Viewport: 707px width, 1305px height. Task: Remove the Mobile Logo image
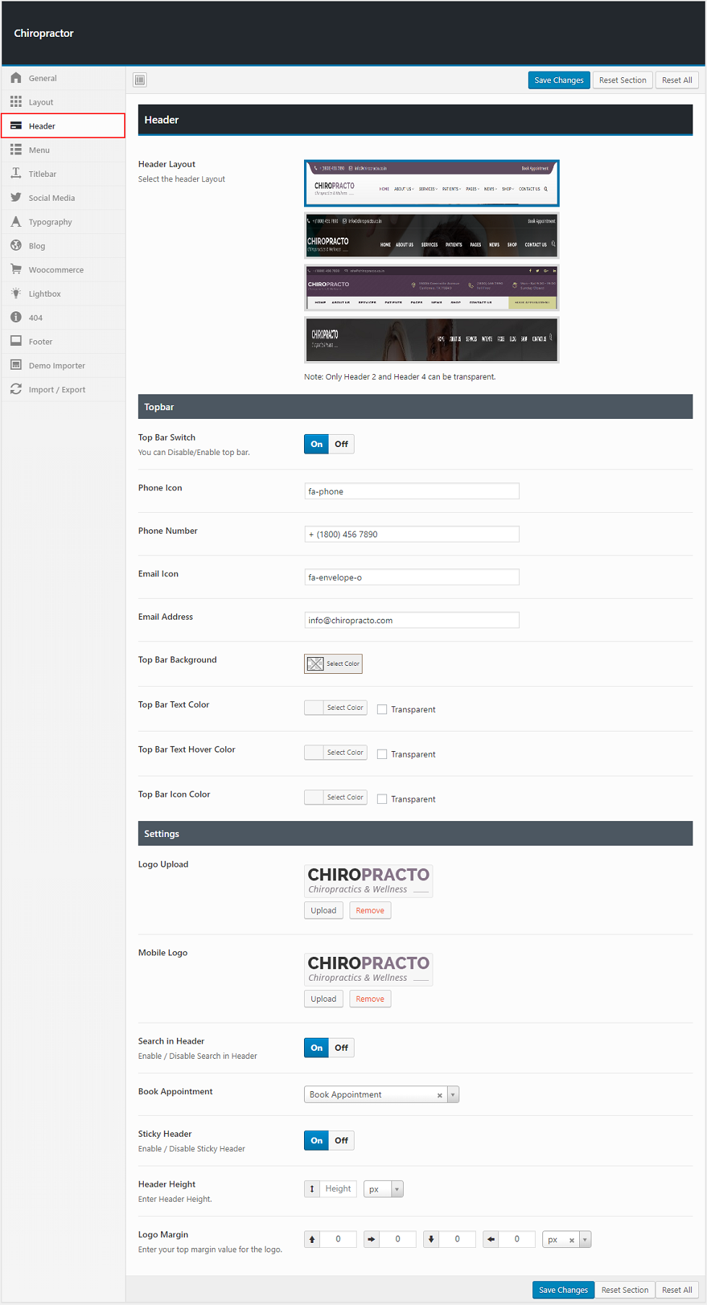click(370, 999)
